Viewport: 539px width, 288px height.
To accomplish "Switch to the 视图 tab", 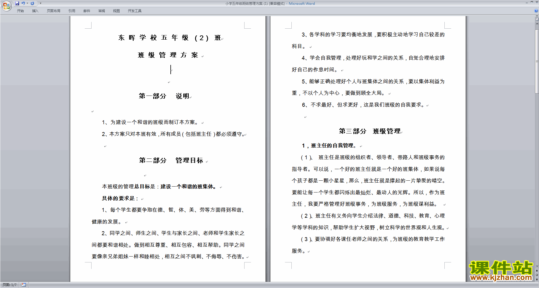I will [117, 11].
